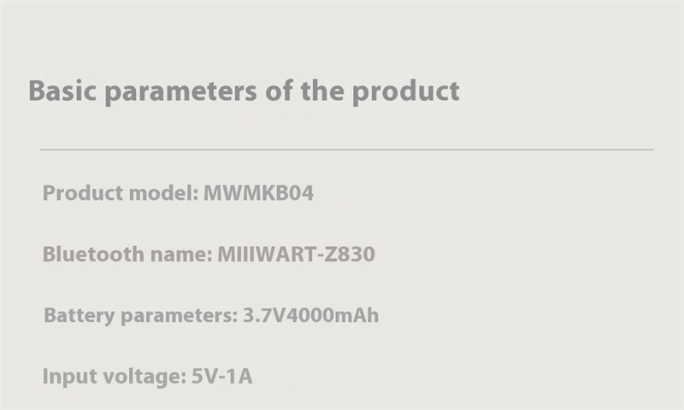The width and height of the screenshot is (684, 410).
Task: Click the word 'Bluetooth' in the second row
Action: [93, 254]
